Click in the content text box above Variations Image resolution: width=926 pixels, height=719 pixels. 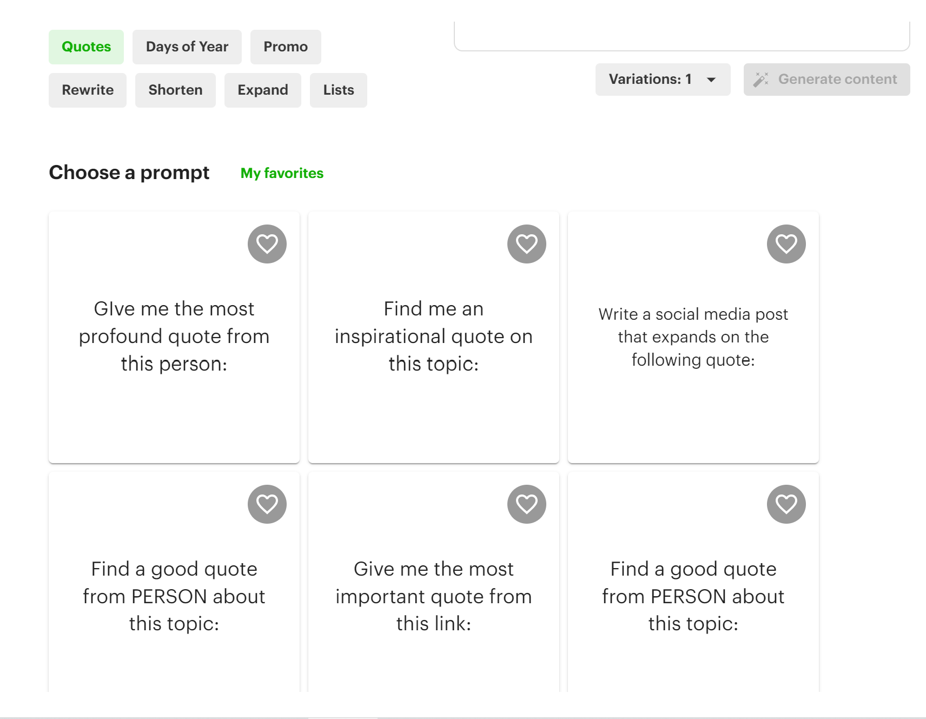(682, 35)
